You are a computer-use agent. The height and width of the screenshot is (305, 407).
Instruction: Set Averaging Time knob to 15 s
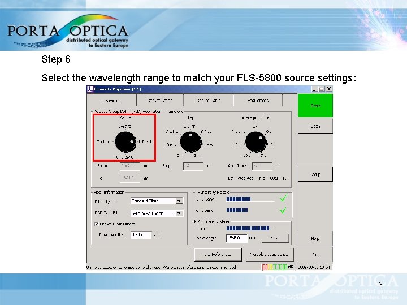click(237, 145)
